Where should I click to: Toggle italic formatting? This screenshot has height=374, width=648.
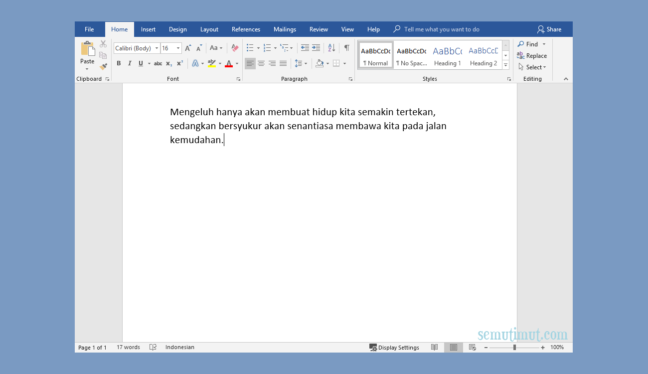pyautogui.click(x=130, y=63)
